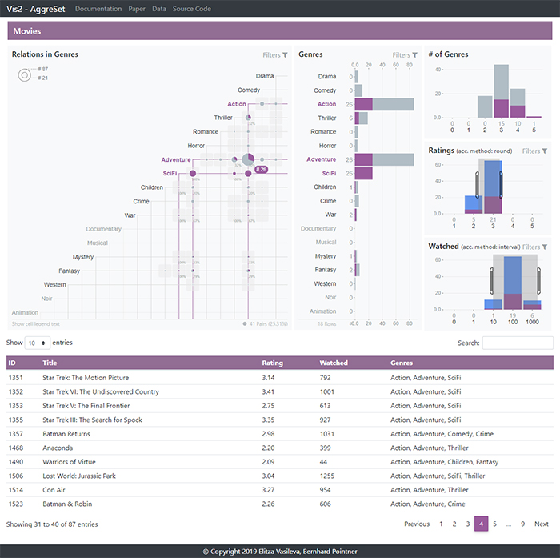
Task: Go to Next page of results
Action: click(x=541, y=524)
